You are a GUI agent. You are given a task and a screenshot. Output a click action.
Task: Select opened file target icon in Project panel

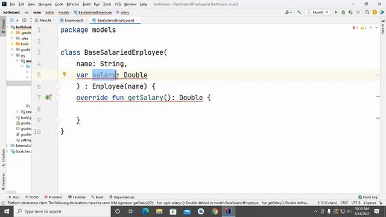coord(24,20)
